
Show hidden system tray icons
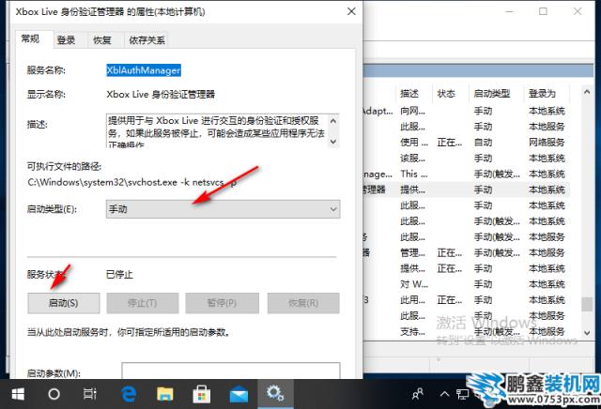pyautogui.click(x=444, y=394)
